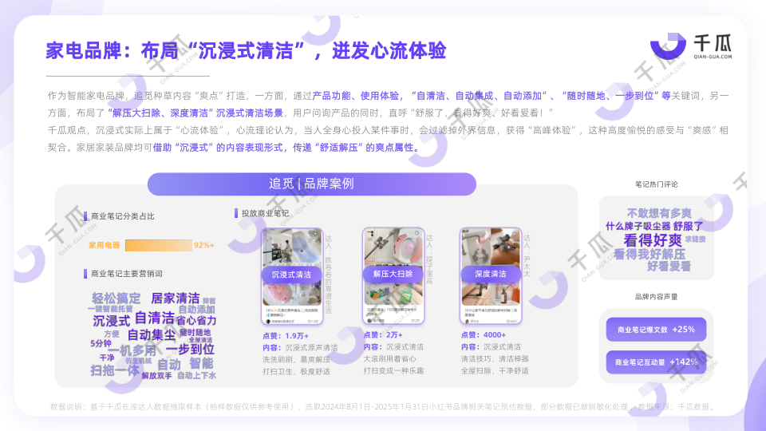Select the 品牌内容声量 heading
The height and width of the screenshot is (431, 766).
tap(656, 297)
